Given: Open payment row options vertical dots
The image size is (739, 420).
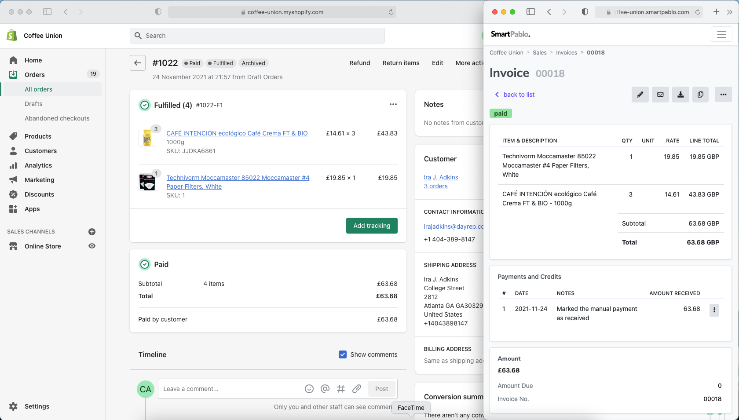Looking at the screenshot, I should [714, 310].
